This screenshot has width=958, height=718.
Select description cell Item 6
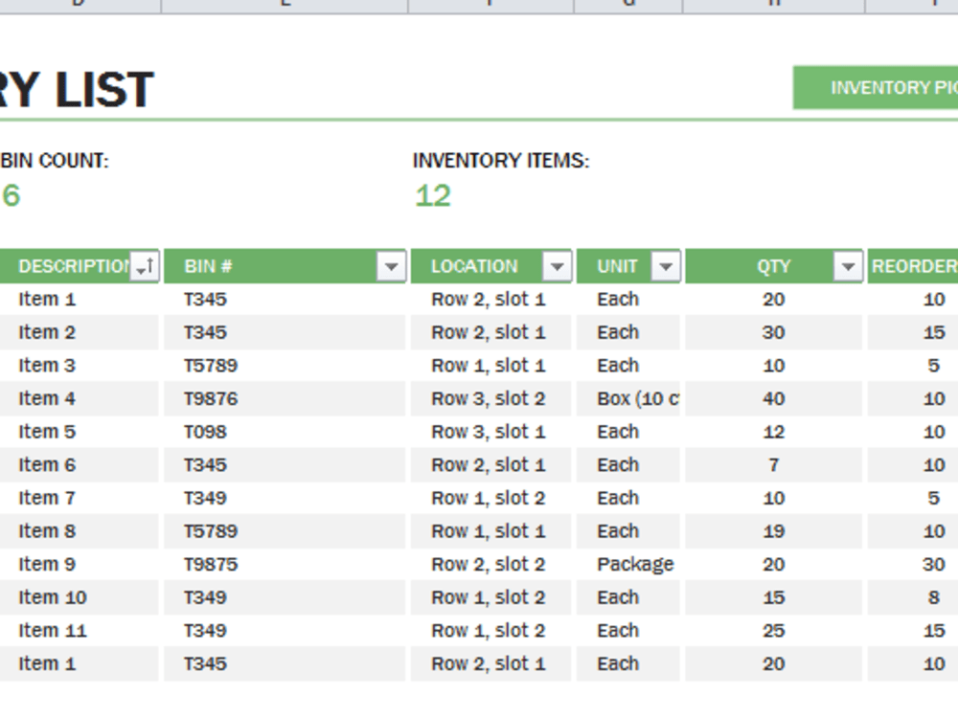coord(80,465)
